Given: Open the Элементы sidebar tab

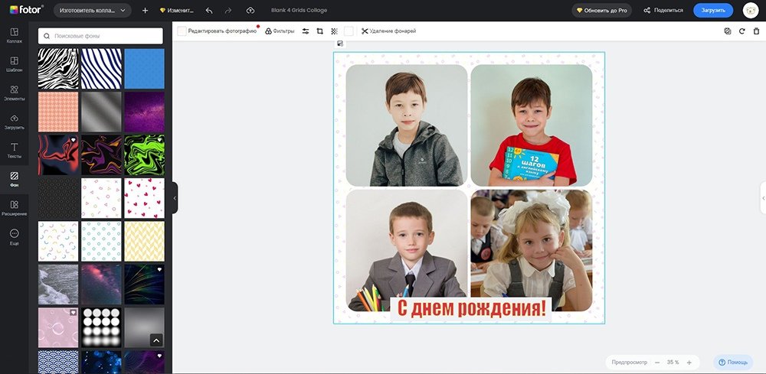Looking at the screenshot, I should [x=14, y=93].
